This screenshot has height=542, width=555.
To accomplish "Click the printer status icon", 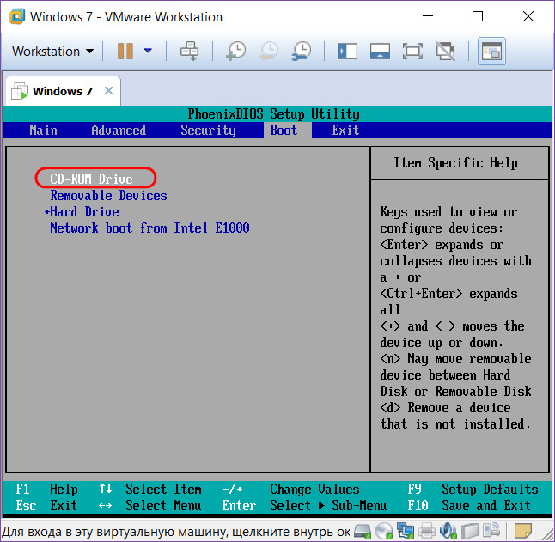I will click(426, 532).
